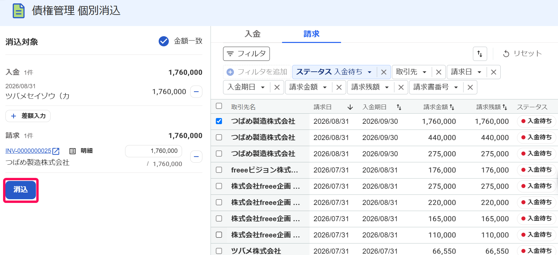Sort by 請求日 column arrow
The width and height of the screenshot is (558, 255).
[x=350, y=107]
